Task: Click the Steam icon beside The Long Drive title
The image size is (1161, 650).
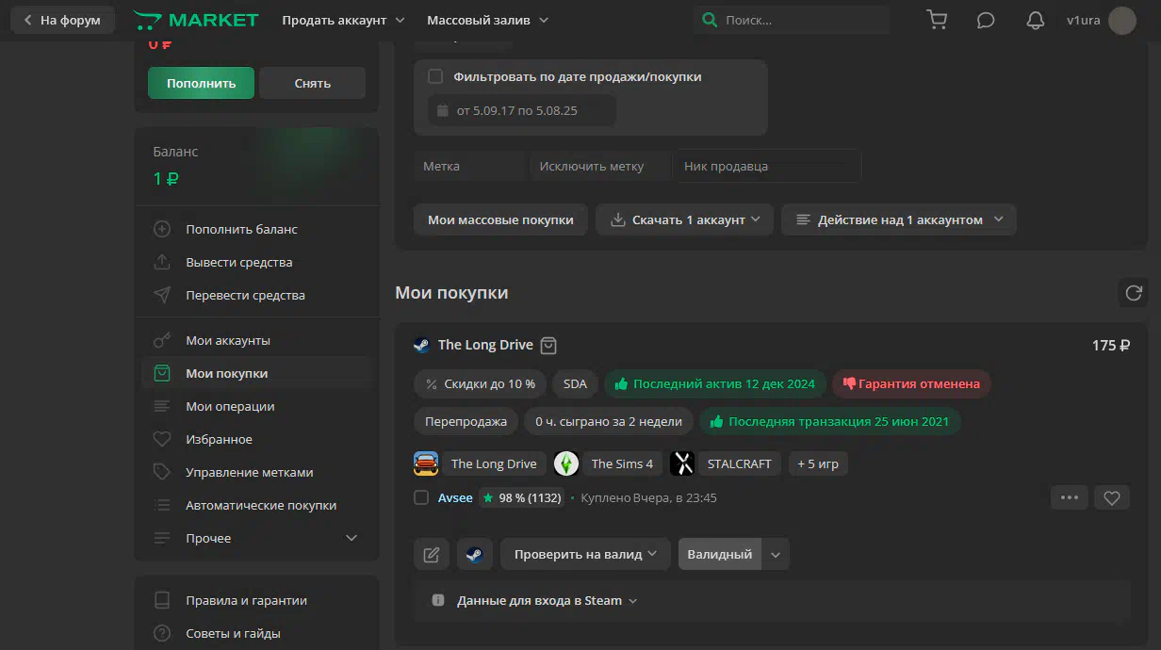Action: 421,345
